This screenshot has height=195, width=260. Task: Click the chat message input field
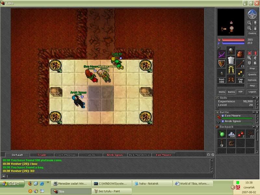[110, 176]
